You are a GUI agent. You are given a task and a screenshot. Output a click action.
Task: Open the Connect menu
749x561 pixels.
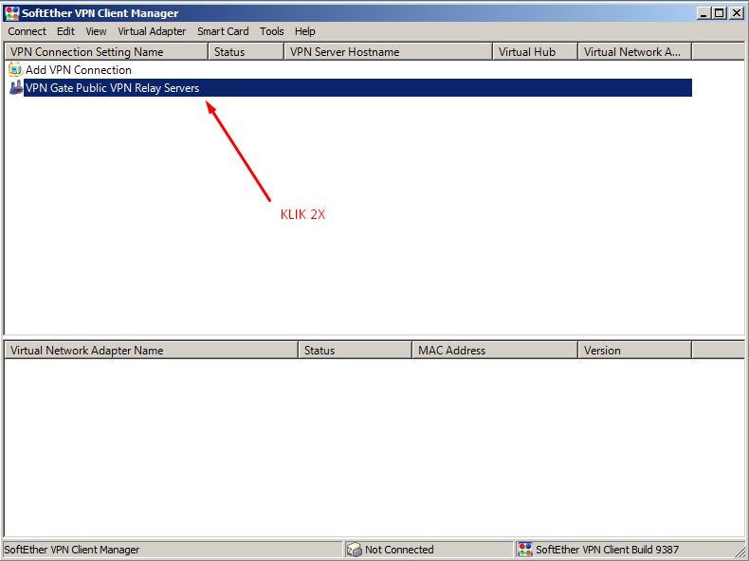(x=27, y=31)
